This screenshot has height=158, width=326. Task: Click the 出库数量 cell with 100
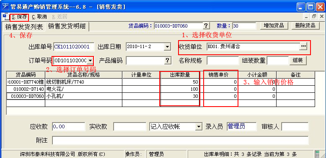coord(180,89)
